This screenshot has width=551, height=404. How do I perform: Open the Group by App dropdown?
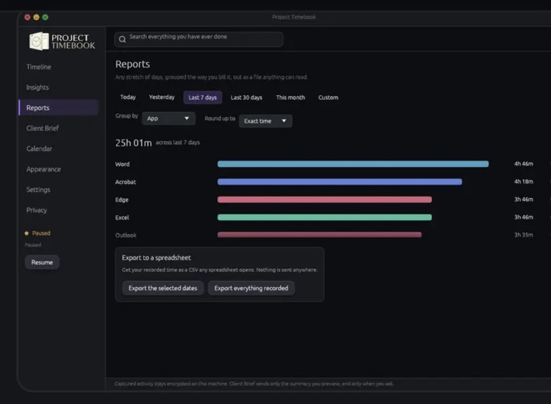(168, 118)
